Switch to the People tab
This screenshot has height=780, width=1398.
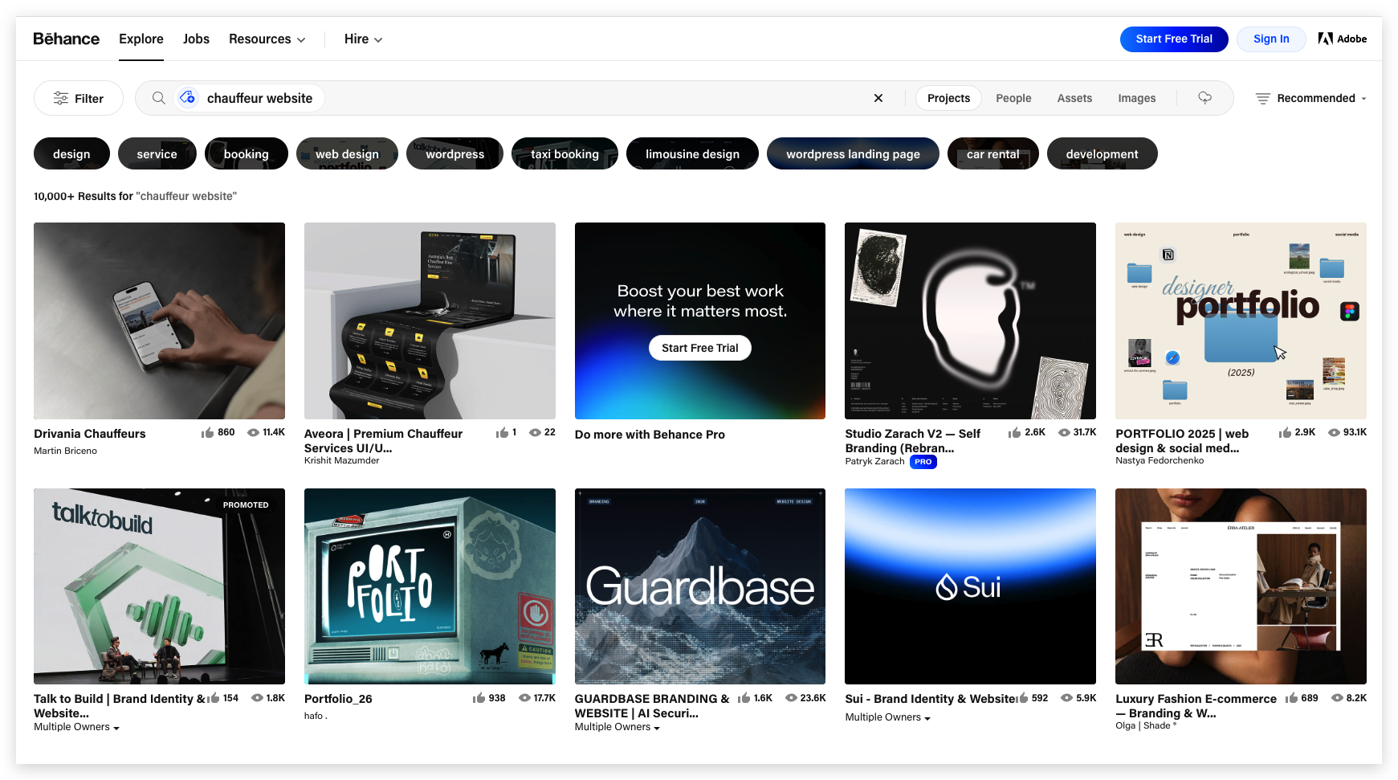coord(1013,98)
